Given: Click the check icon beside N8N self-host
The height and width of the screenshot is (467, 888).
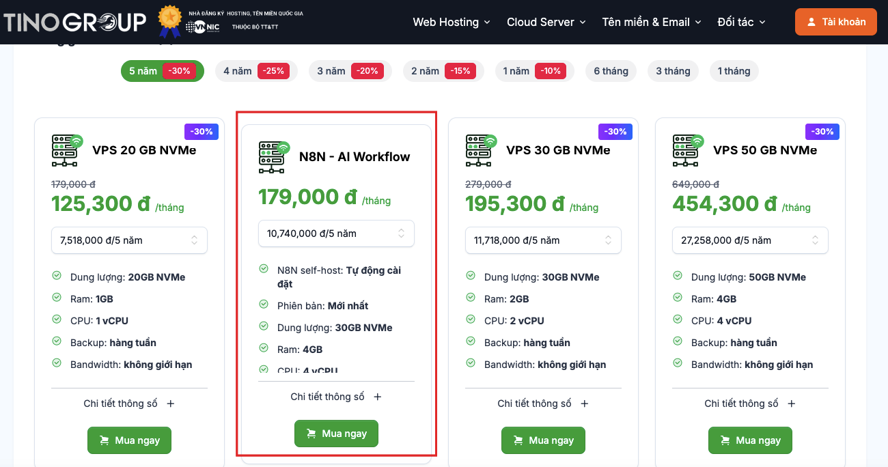Looking at the screenshot, I should pos(264,269).
